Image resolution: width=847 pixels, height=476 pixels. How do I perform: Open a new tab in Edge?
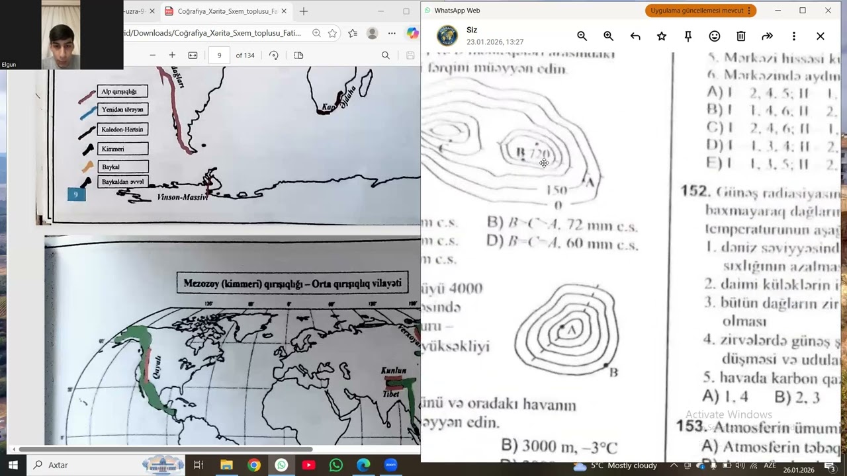(x=304, y=11)
